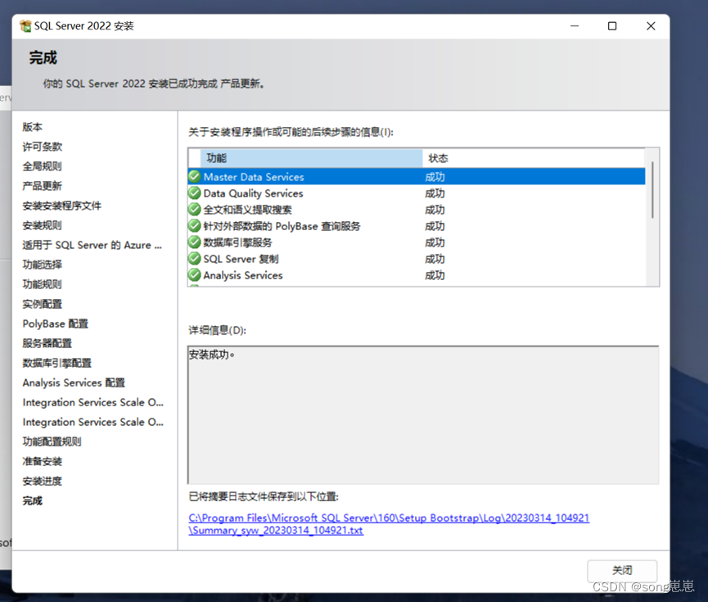Select the 全文和语义提取搜索 row
708x602 pixels.
point(417,210)
